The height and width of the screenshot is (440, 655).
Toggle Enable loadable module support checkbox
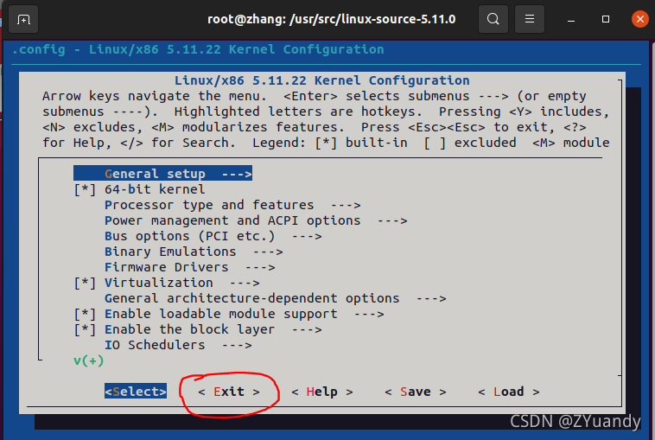point(85,314)
